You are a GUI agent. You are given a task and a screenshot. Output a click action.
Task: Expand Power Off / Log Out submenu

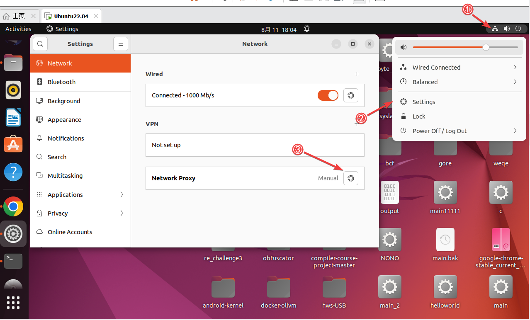(x=459, y=131)
